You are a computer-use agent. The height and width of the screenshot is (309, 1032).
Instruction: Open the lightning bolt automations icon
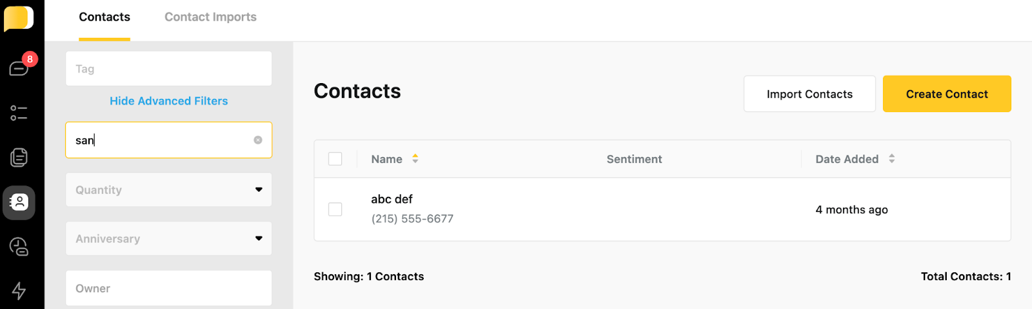click(19, 291)
